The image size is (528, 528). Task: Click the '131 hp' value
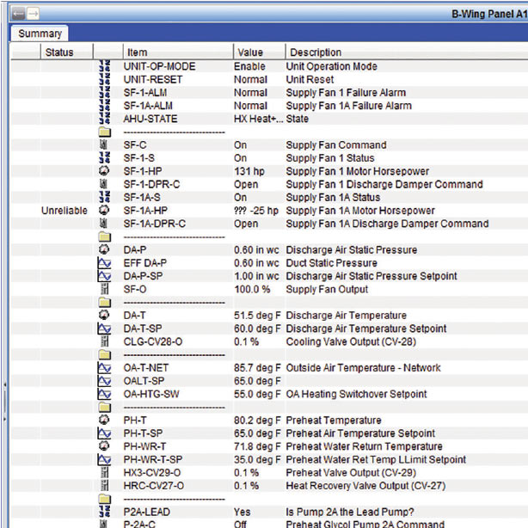(x=249, y=171)
